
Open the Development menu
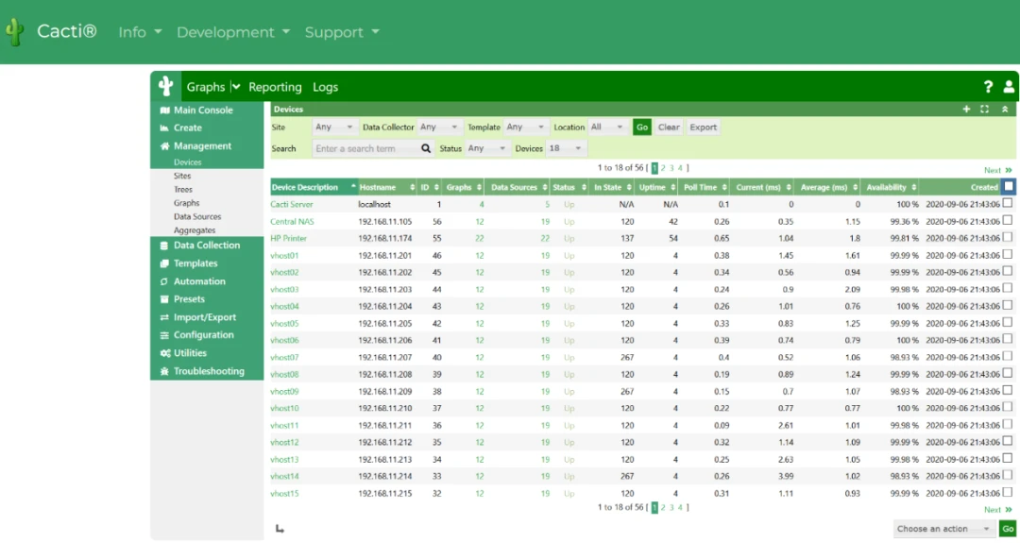233,32
